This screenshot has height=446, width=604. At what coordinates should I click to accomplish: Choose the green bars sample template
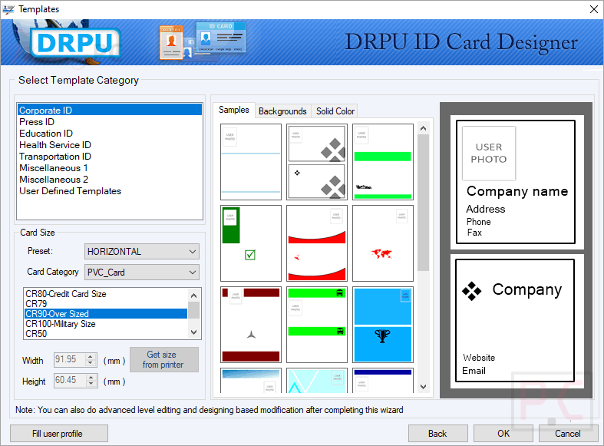click(382, 162)
